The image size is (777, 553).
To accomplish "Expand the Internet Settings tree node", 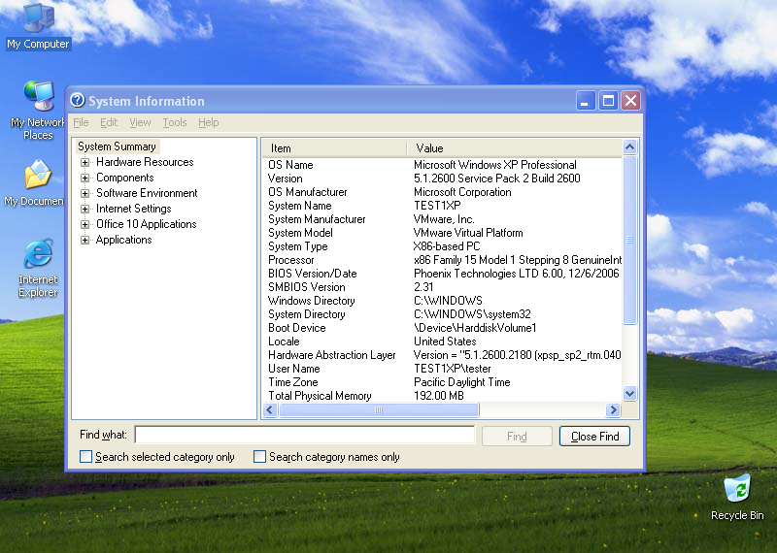I will click(x=84, y=209).
